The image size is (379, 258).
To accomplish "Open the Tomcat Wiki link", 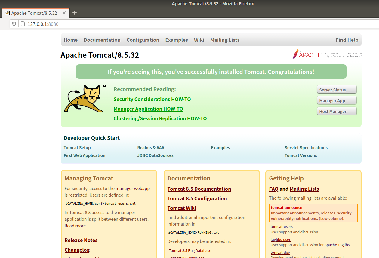I will click(182, 208).
